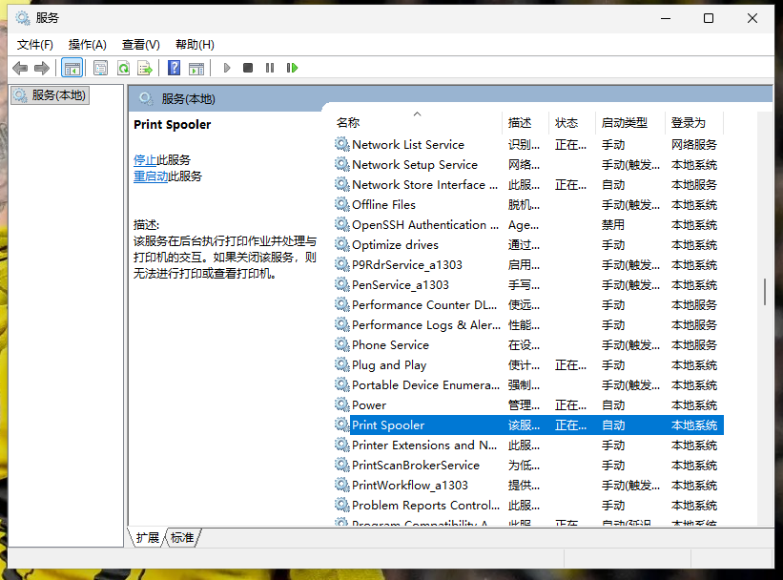Click the 重启动 link to restart service

(x=151, y=176)
